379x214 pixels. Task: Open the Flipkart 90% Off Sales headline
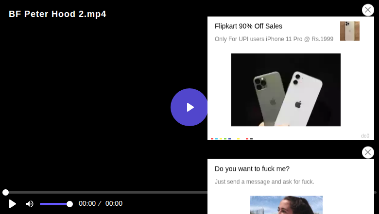tap(248, 26)
